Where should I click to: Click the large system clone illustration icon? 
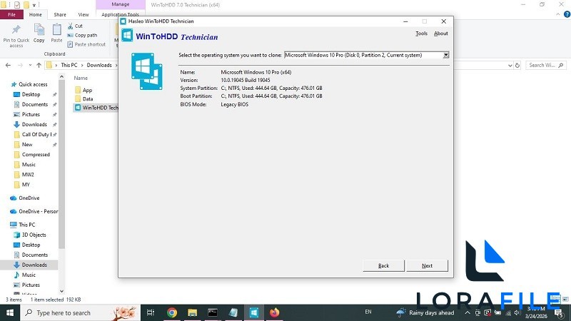(147, 71)
